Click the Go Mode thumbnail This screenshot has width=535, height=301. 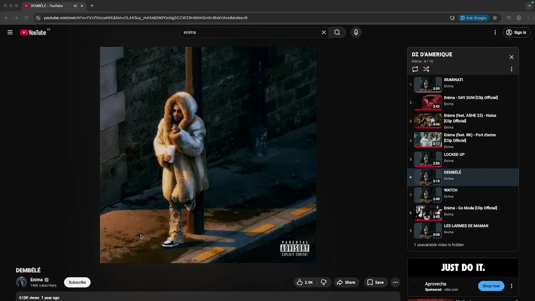(x=428, y=213)
